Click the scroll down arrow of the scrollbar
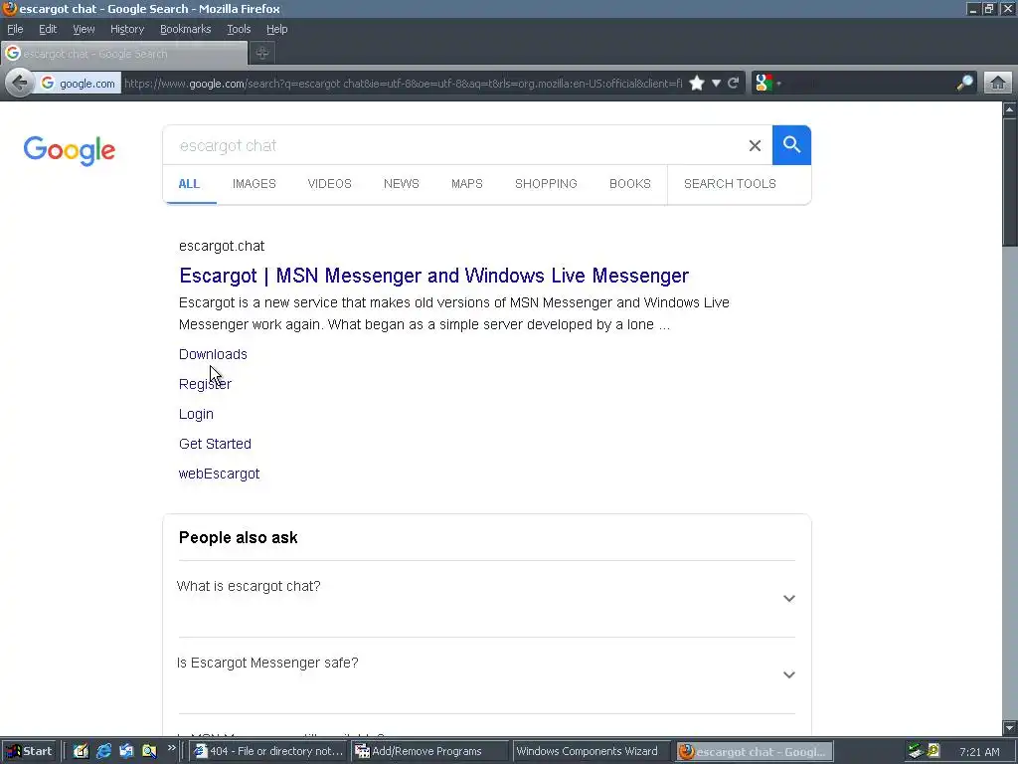The height and width of the screenshot is (764, 1018). (x=1010, y=727)
